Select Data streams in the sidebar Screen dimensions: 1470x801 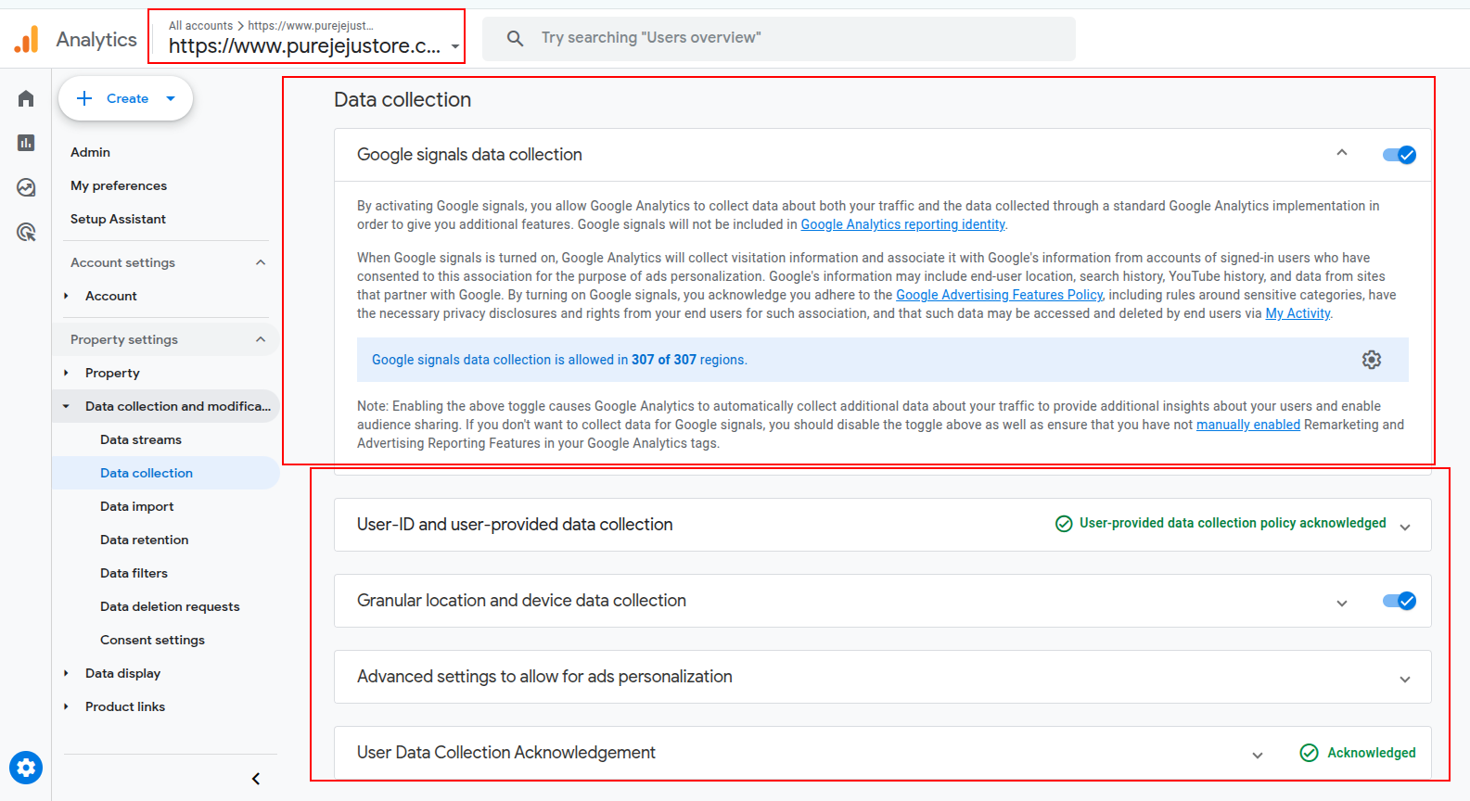coord(141,439)
